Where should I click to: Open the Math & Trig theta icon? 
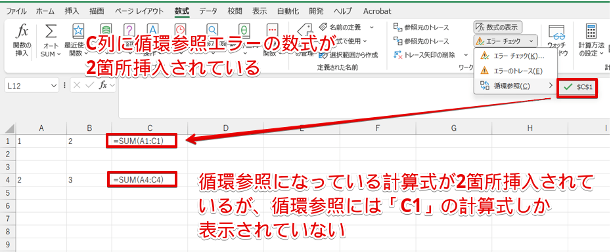[x=244, y=31]
